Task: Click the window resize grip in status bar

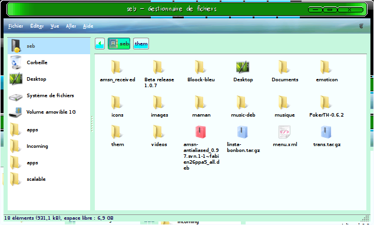Action: point(365,218)
